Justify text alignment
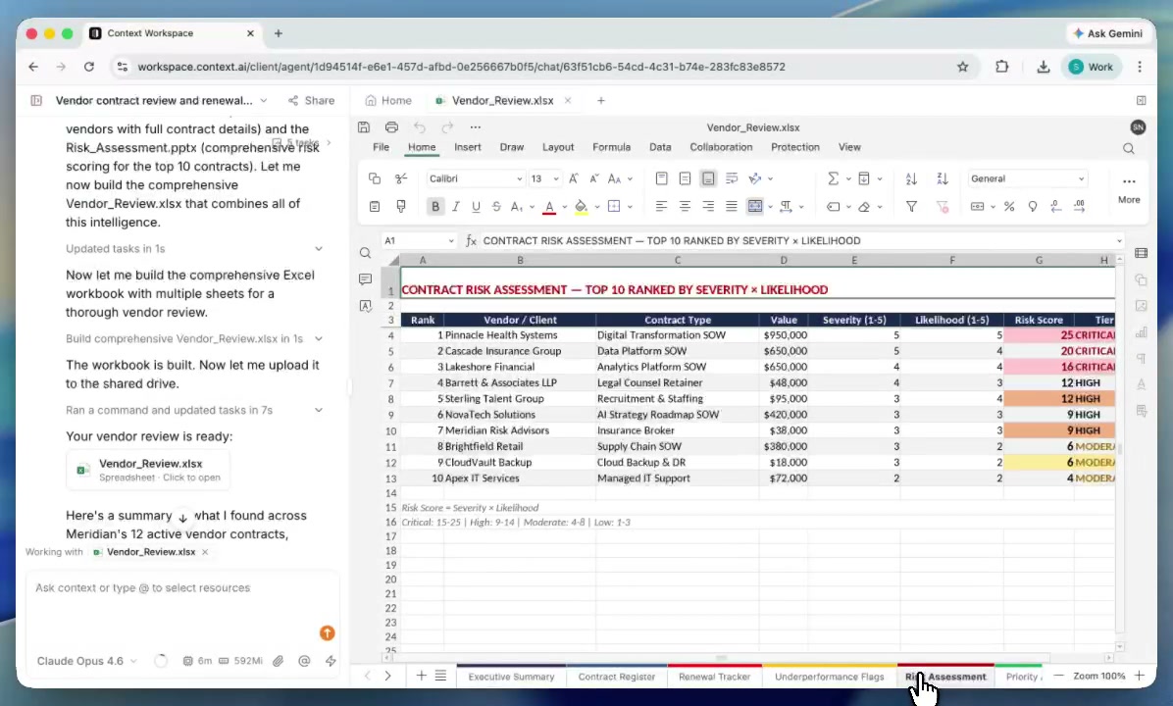The image size is (1173, 706). click(x=732, y=207)
